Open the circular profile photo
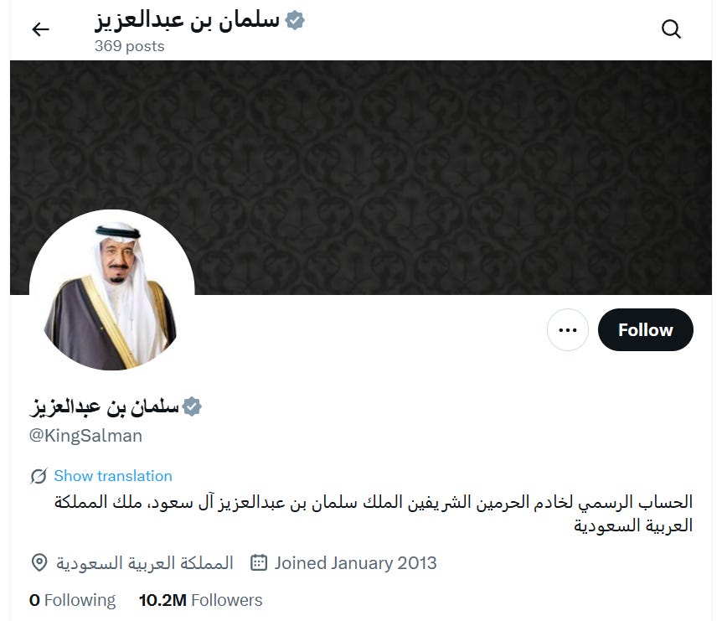 [x=112, y=290]
